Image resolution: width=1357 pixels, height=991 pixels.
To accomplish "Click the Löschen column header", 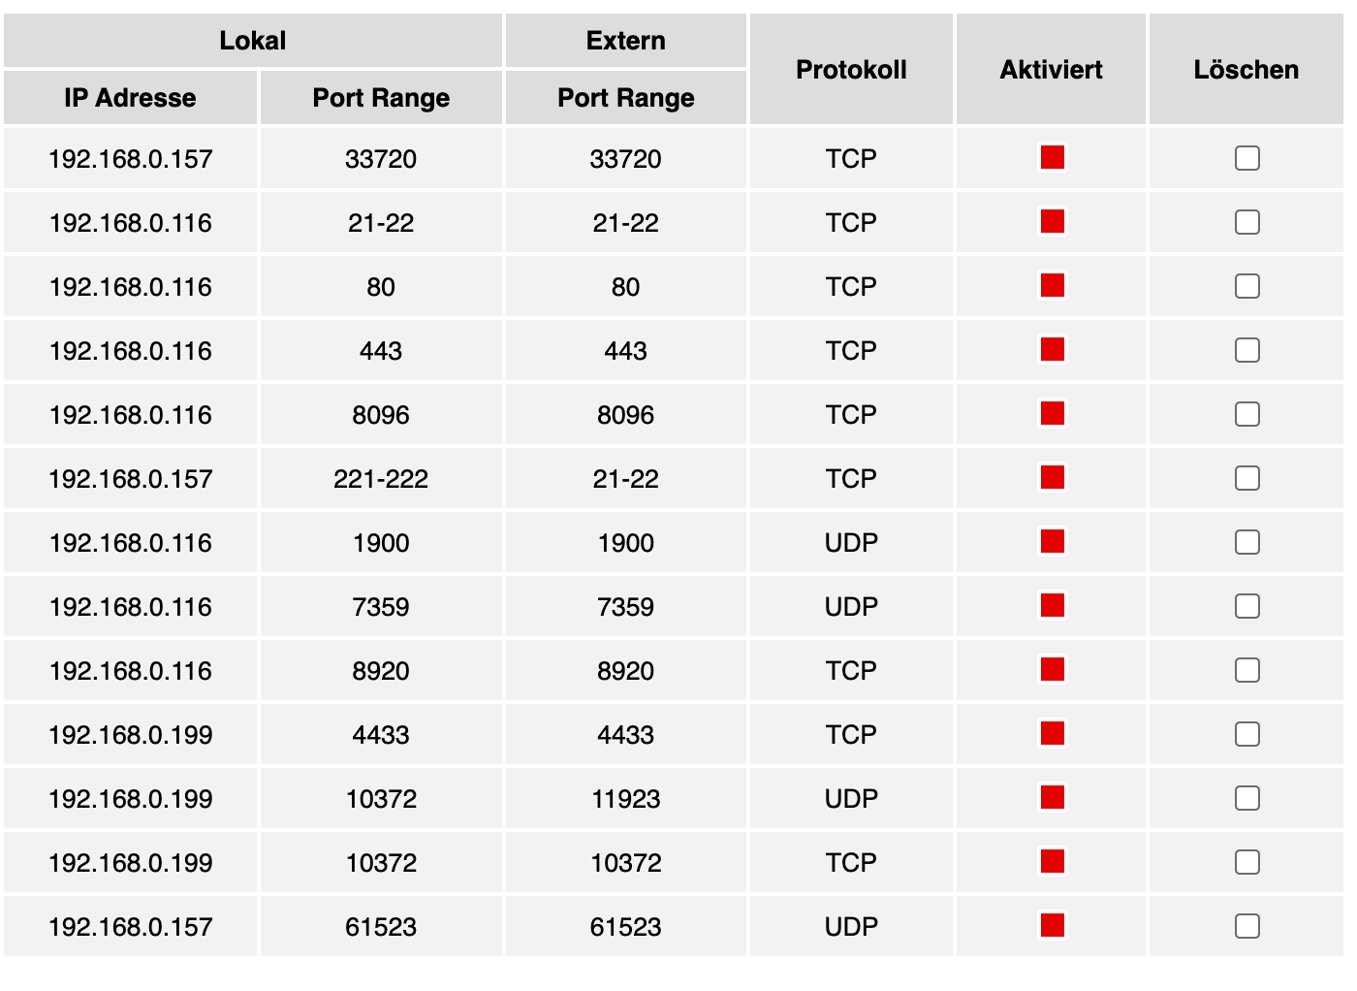I will tap(1247, 69).
